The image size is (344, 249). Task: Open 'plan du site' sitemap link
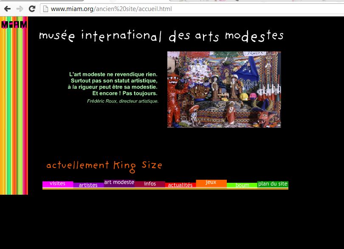(273, 184)
